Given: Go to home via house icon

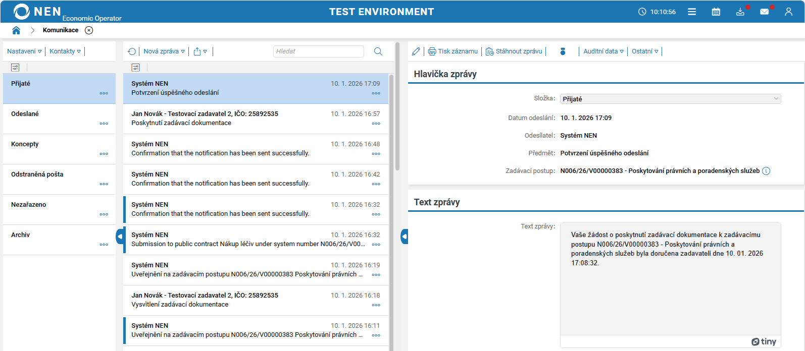Looking at the screenshot, I should point(16,30).
